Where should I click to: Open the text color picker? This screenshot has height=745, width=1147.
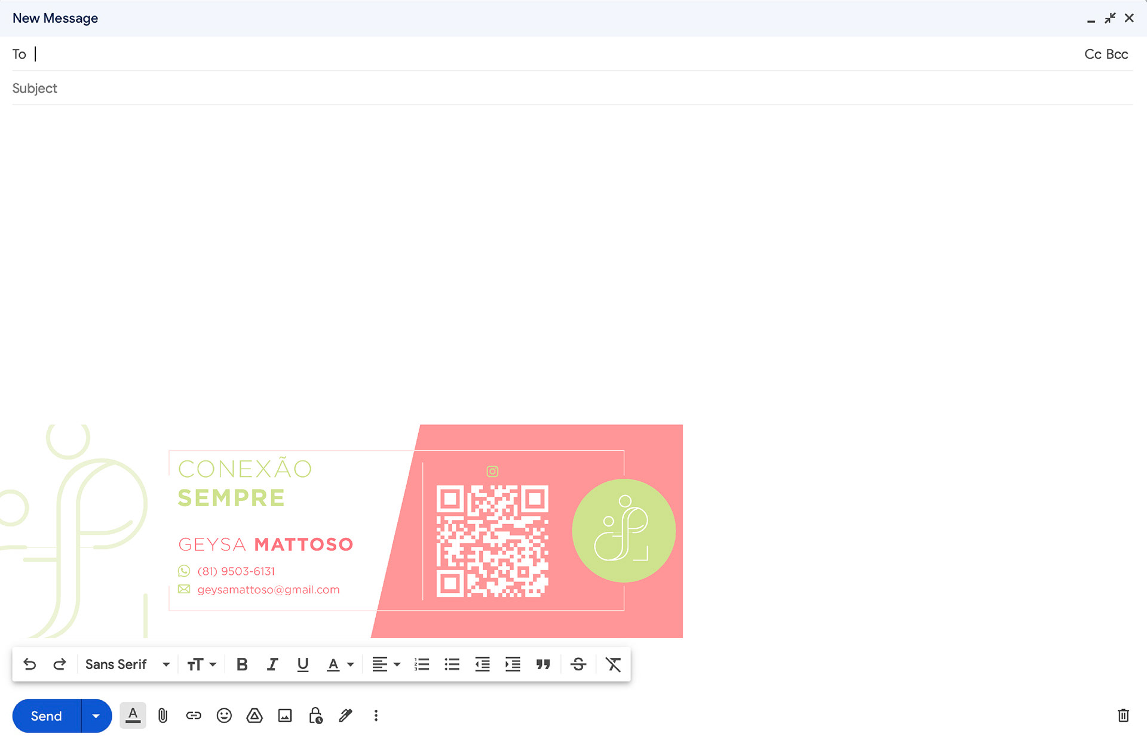[340, 664]
